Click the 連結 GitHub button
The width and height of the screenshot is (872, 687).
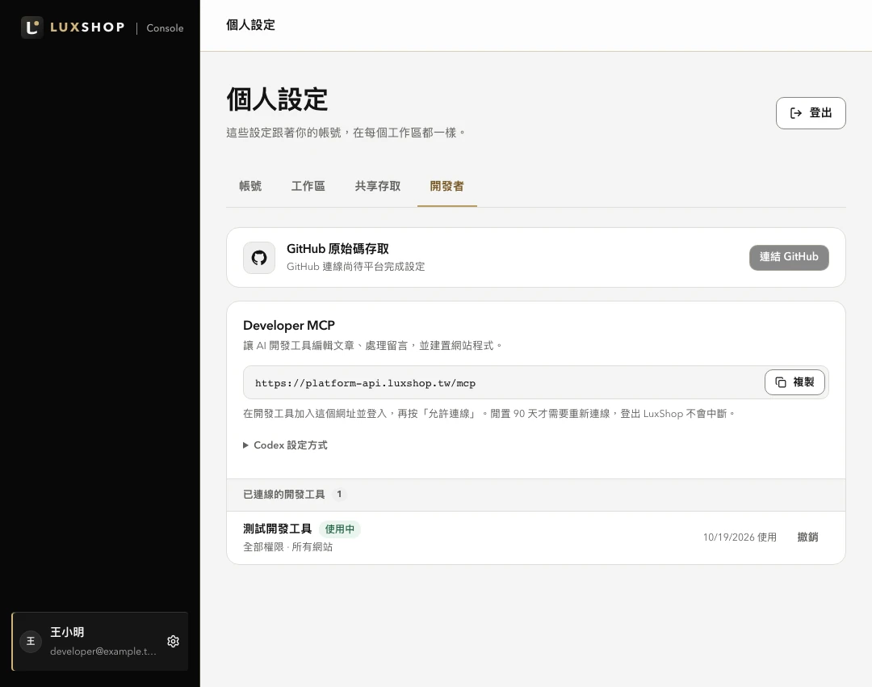pyautogui.click(x=789, y=257)
